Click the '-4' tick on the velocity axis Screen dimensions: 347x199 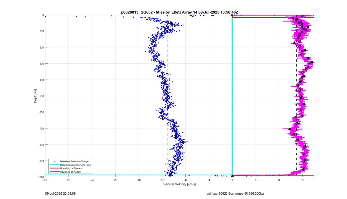(209, 180)
